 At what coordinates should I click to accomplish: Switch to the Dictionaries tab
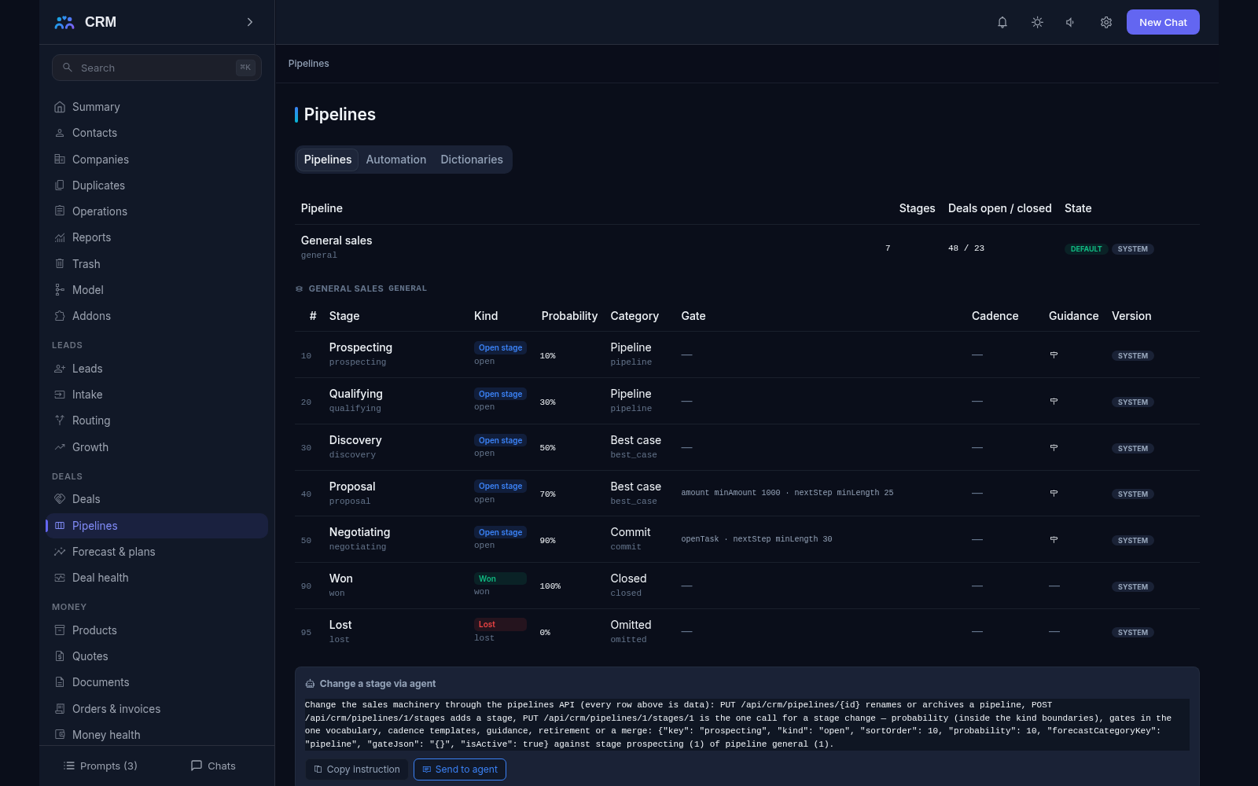point(472,160)
